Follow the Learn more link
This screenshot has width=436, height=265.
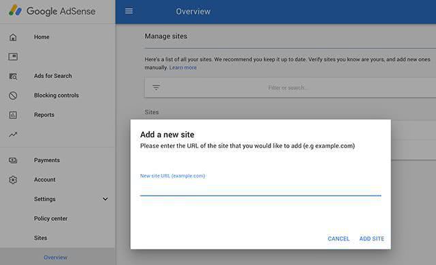click(183, 67)
